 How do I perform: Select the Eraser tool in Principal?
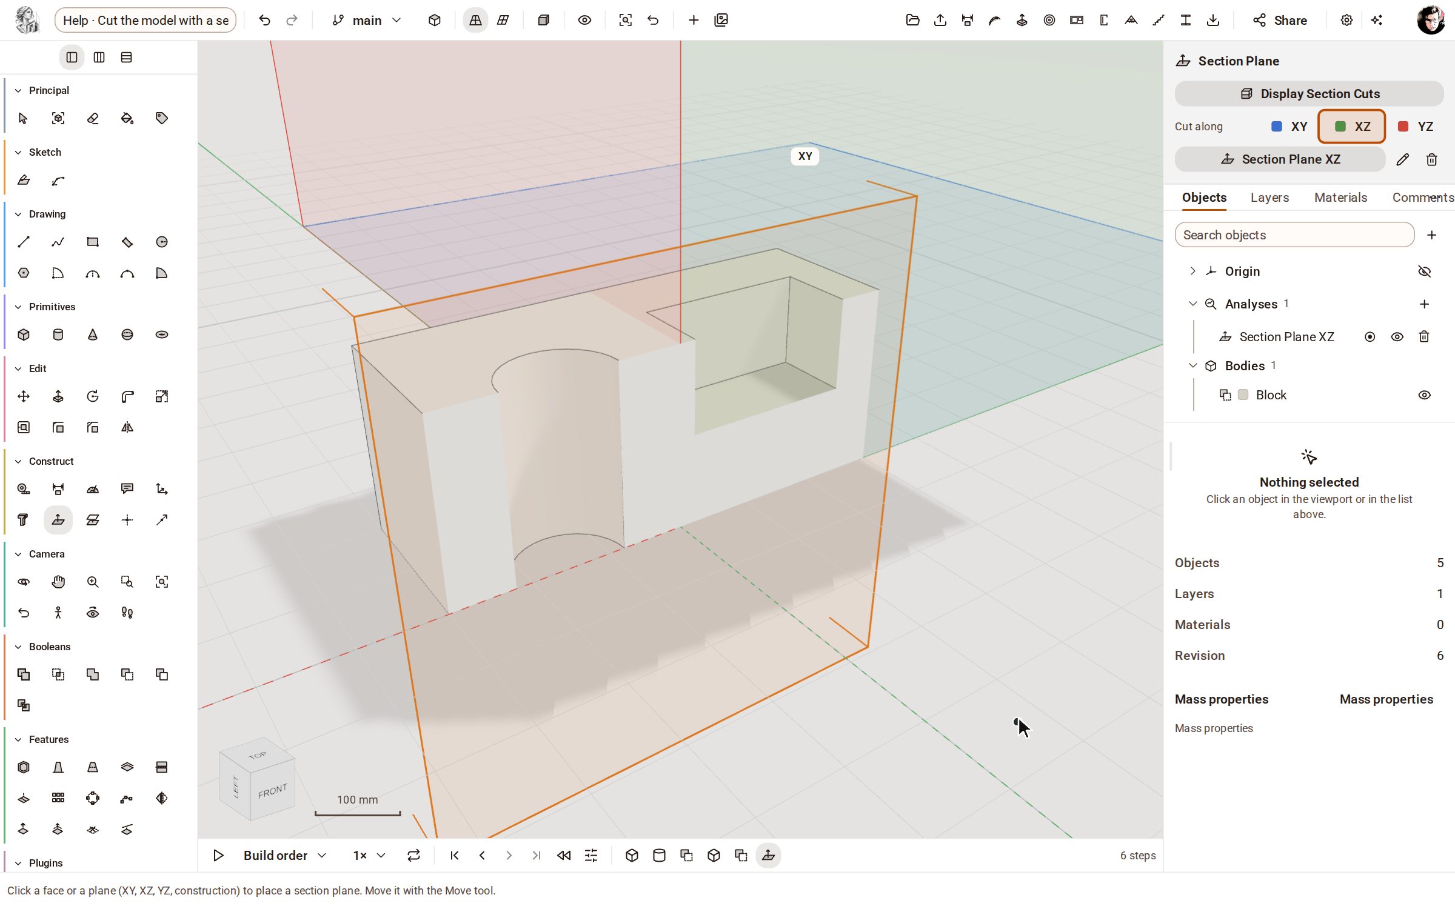tap(93, 118)
